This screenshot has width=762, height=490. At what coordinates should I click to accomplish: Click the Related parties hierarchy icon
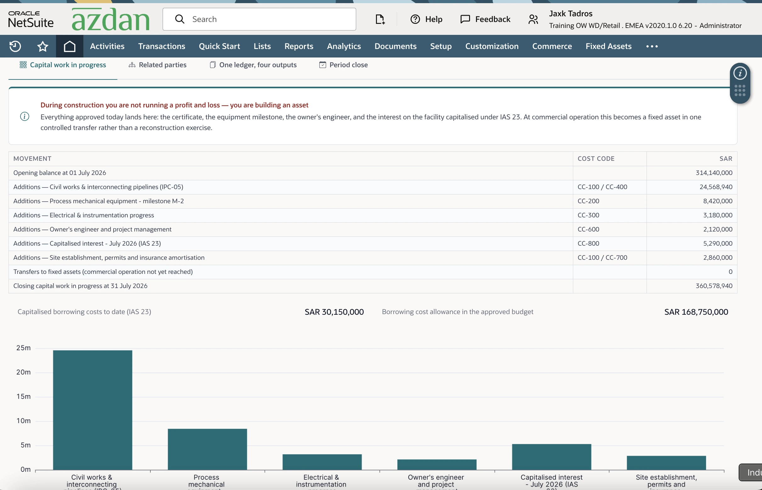pyautogui.click(x=132, y=65)
